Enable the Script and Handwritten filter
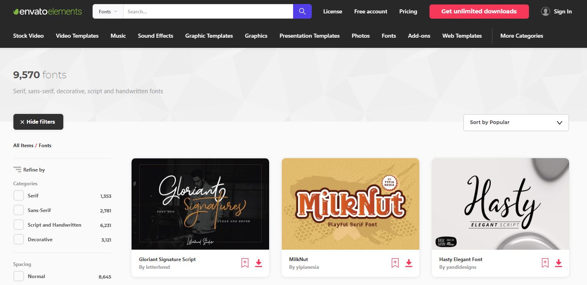This screenshot has height=285, width=587. [19, 225]
